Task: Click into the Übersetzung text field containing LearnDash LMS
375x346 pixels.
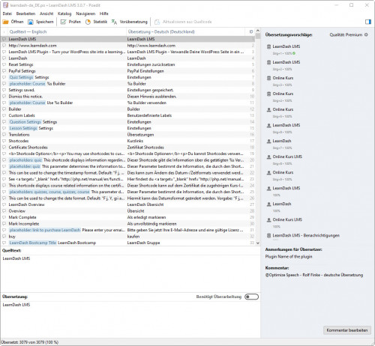Action: (x=130, y=320)
